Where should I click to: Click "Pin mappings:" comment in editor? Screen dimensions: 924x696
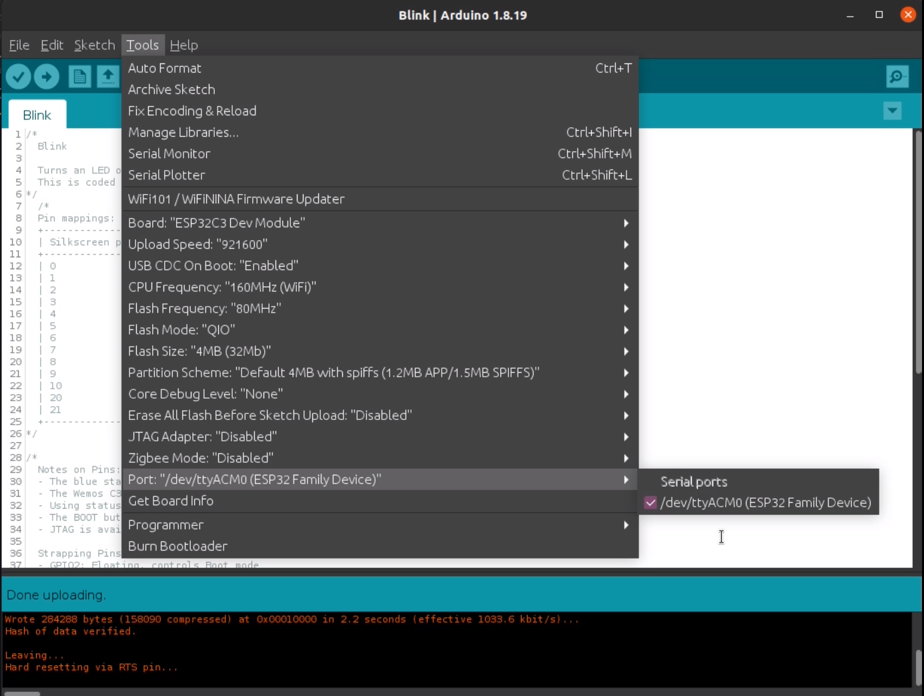coord(76,218)
